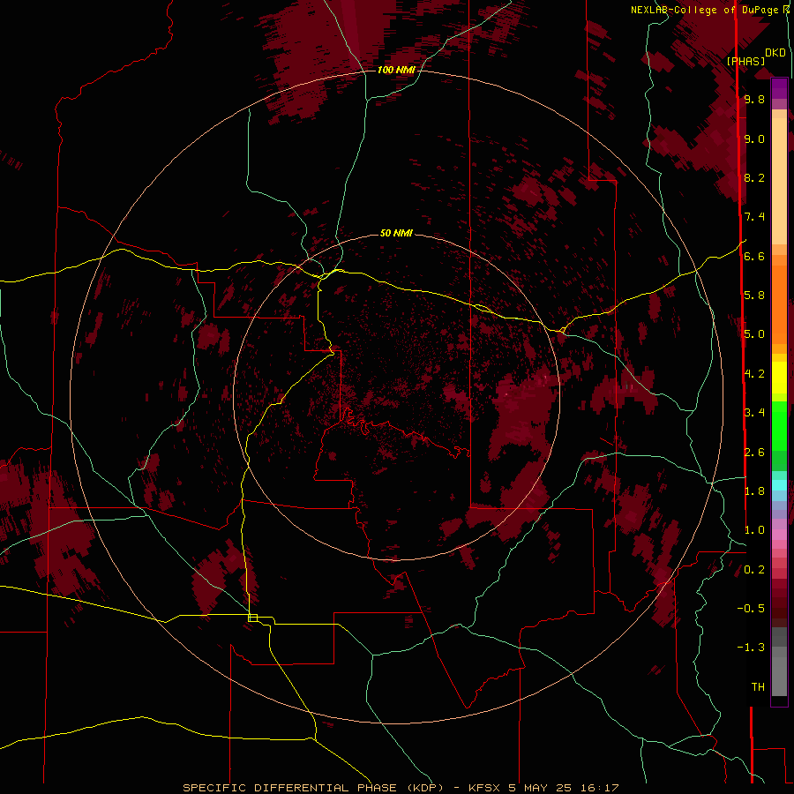Click the 5.8 value on the color scale

[x=754, y=296]
